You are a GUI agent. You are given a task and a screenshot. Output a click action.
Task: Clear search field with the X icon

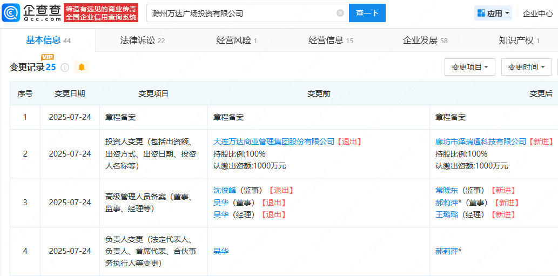coord(340,13)
